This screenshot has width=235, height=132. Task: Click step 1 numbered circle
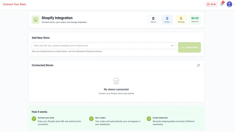coord(34,119)
